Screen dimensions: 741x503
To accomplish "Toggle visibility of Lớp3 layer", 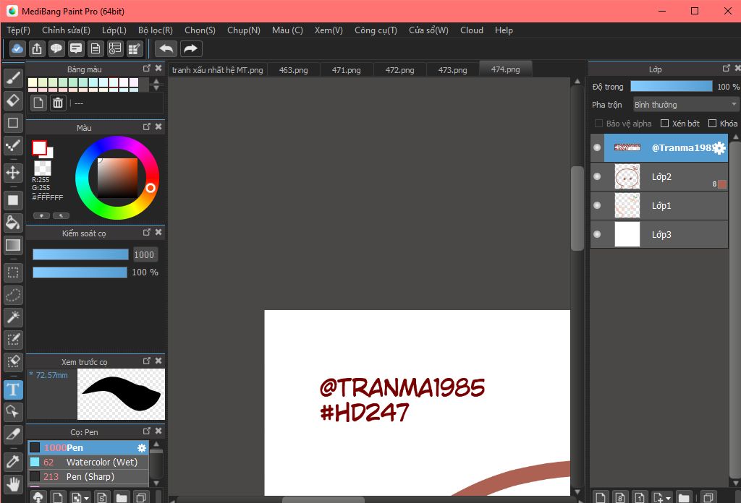I will (597, 234).
